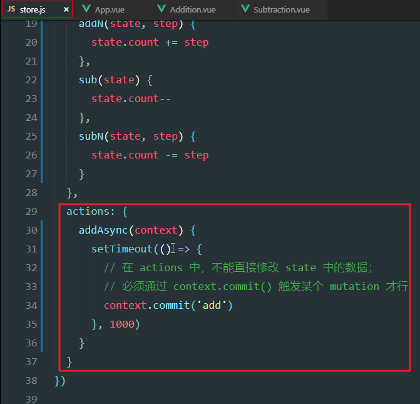Click line number 29 in the gutter
The height and width of the screenshot is (404, 420).
click(x=31, y=211)
